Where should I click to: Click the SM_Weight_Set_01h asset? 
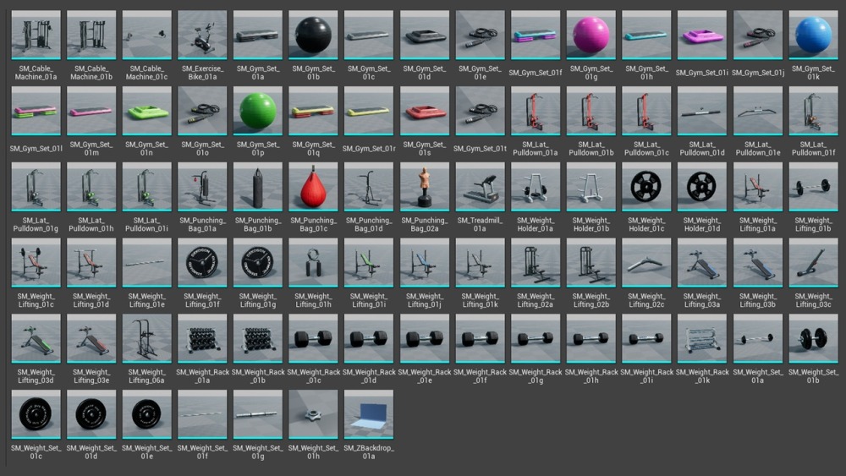tap(313, 414)
